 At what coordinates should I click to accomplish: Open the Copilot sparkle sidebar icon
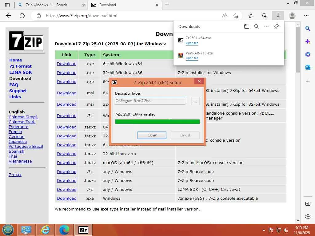point(308,41)
